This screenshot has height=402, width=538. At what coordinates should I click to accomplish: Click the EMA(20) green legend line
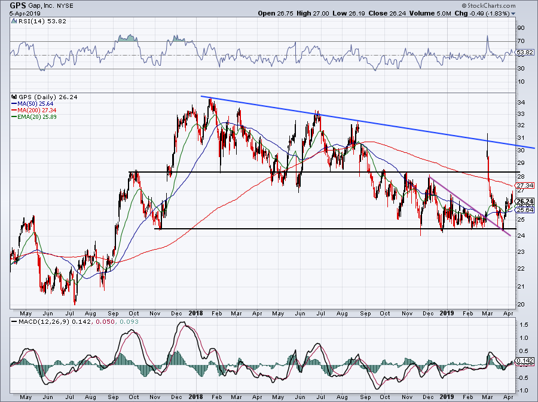[14, 117]
